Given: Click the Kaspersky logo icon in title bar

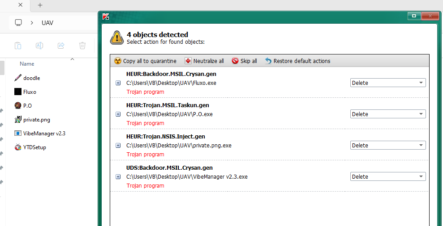Looking at the screenshot, I should click(106, 17).
